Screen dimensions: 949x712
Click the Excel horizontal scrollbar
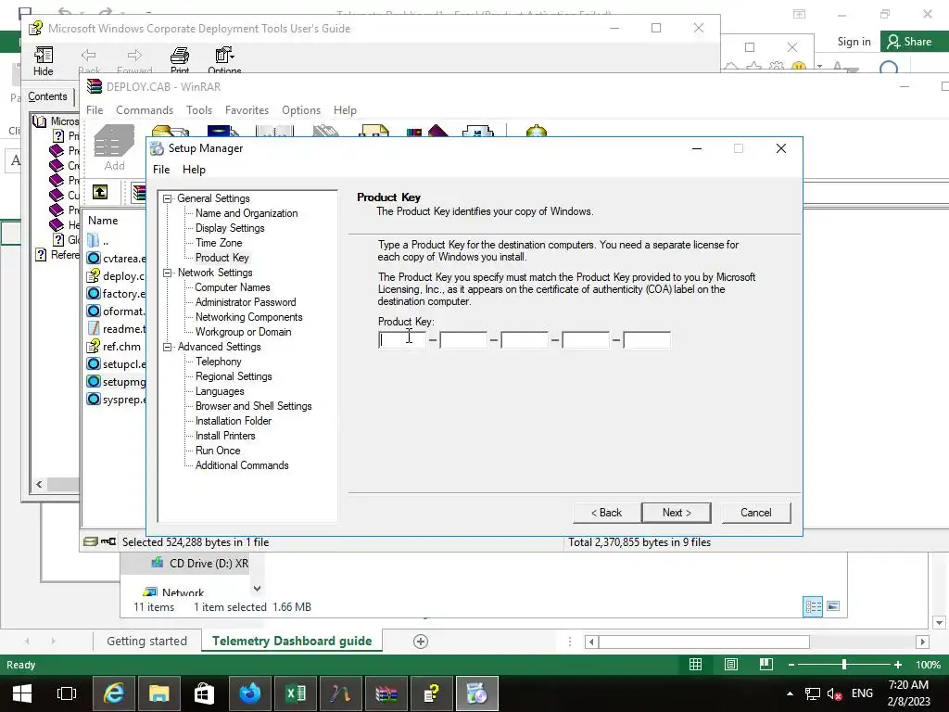tap(704, 642)
